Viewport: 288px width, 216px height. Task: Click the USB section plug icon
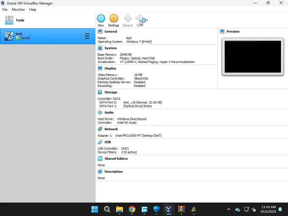[100, 142]
